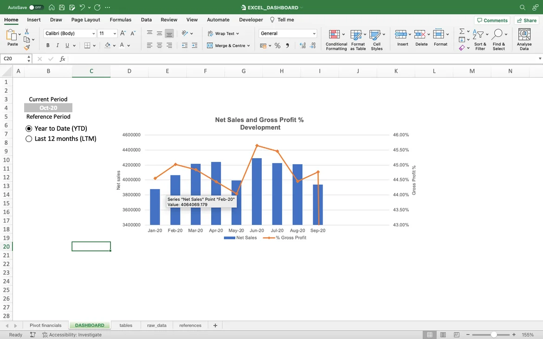Select Last 12 months (LTM) option

click(29, 139)
